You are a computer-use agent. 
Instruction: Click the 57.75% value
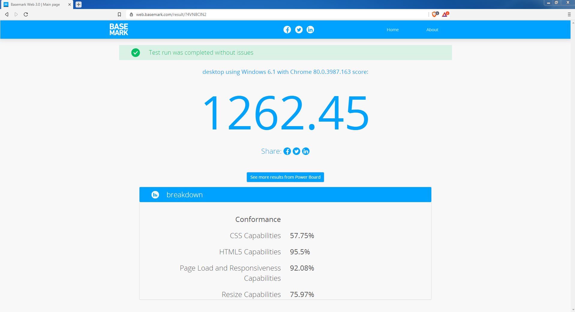[x=302, y=236]
